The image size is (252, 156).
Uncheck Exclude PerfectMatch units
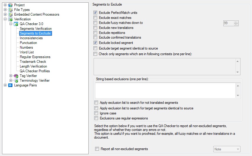pyautogui.click(x=95, y=13)
